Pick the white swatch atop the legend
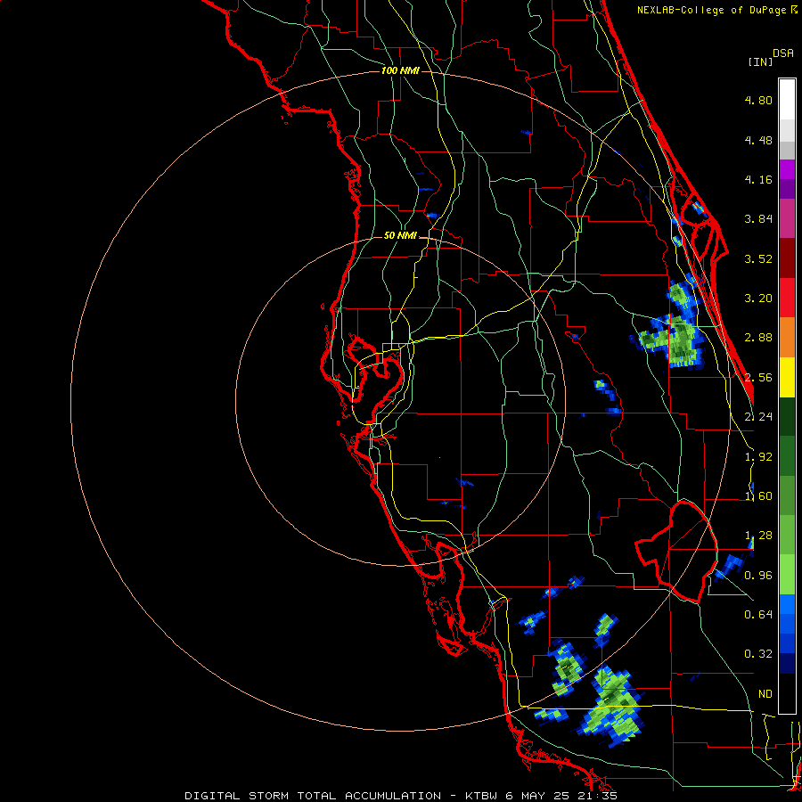Image resolution: width=802 pixels, height=802 pixels. tap(787, 99)
